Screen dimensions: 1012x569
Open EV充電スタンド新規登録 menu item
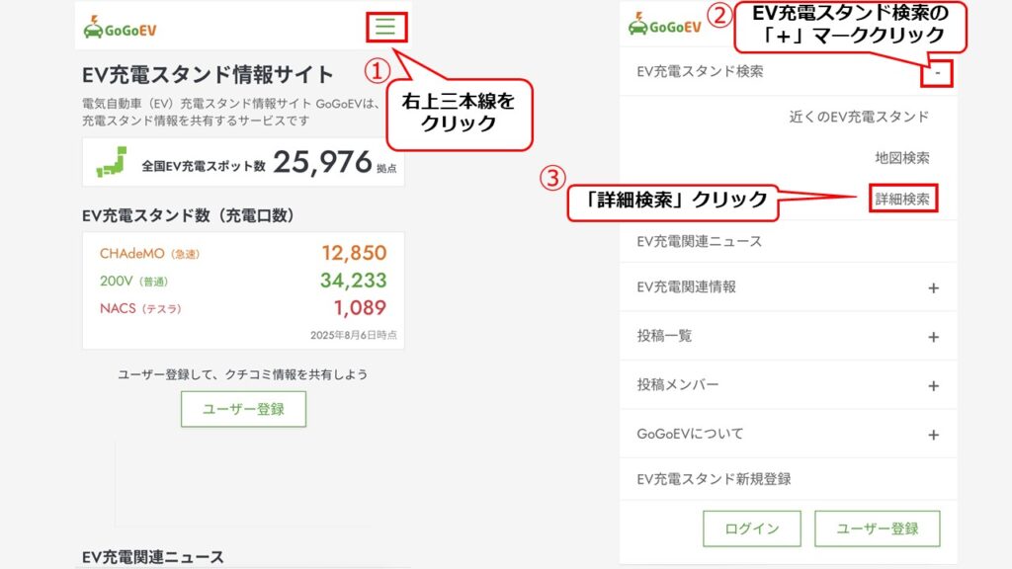coord(788,479)
